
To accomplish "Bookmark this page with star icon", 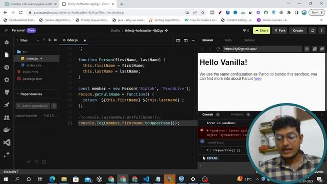I will (x=203, y=12).
